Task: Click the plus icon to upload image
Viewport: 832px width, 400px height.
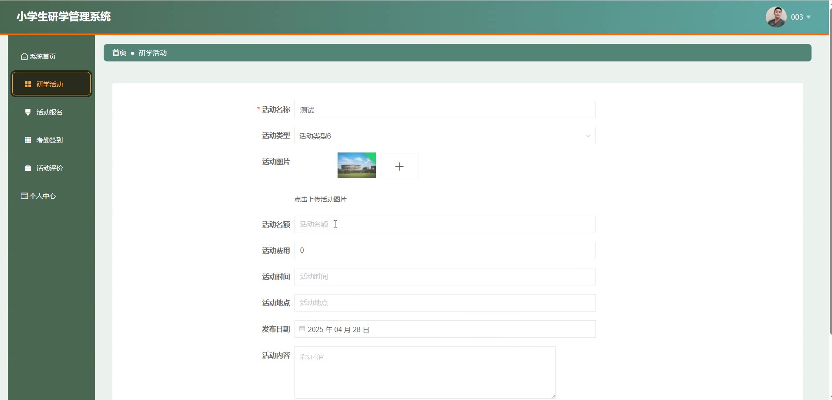Action: [399, 166]
